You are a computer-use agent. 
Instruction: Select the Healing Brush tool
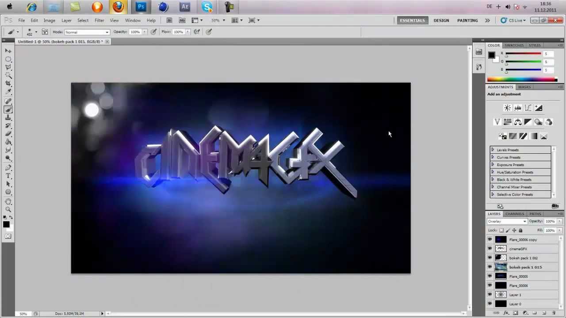pos(8,102)
